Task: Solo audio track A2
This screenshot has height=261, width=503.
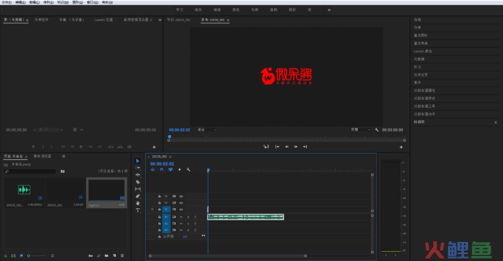Action: coord(188,223)
